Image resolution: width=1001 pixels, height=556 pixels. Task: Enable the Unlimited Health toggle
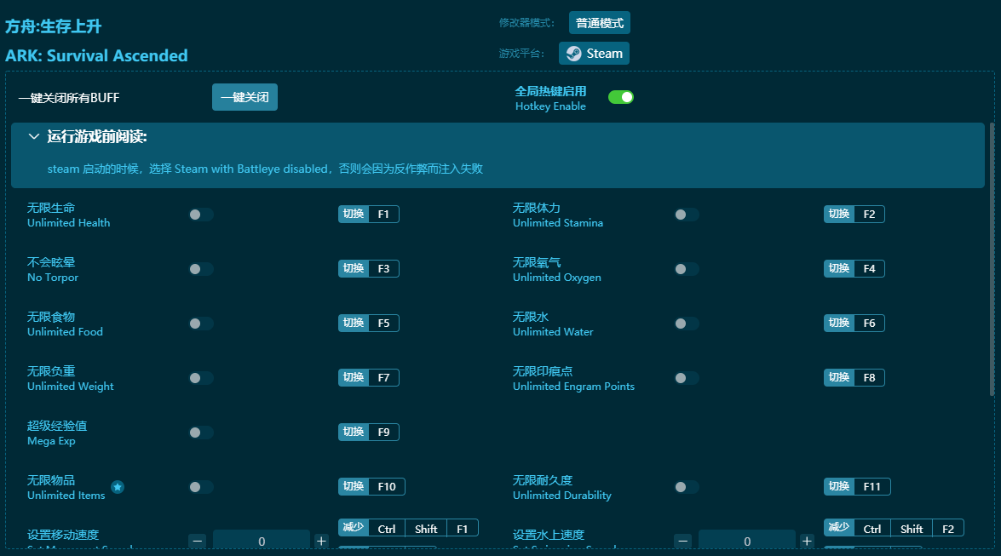200,215
